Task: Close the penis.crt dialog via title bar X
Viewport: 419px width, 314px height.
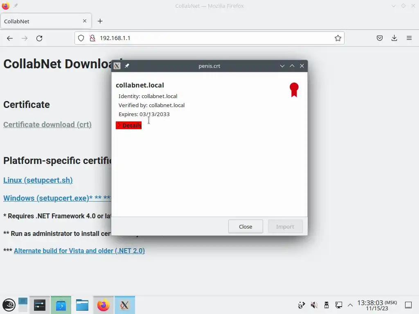Action: coord(302,66)
